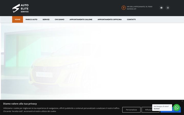Screen dimensions: 184x115
Task: Click the yellow car hero image
Action: pos(50,61)
